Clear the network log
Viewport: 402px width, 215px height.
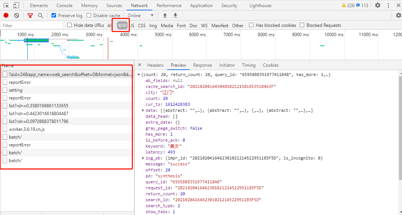tap(16, 15)
